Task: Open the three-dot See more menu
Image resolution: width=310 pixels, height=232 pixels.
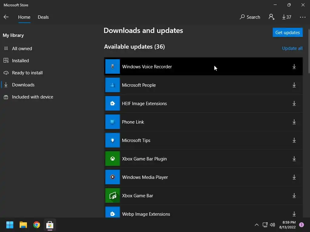Action: click(302, 17)
